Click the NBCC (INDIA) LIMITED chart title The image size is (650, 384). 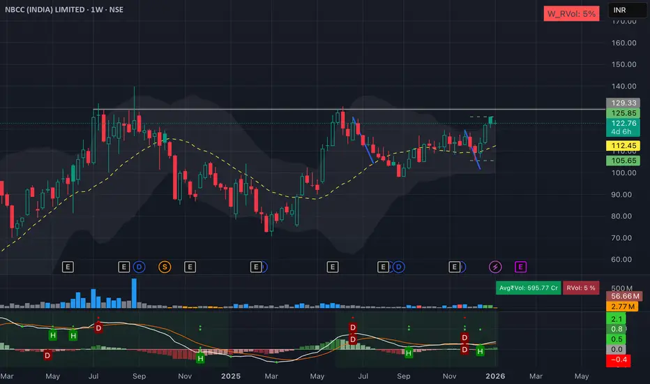(x=64, y=10)
